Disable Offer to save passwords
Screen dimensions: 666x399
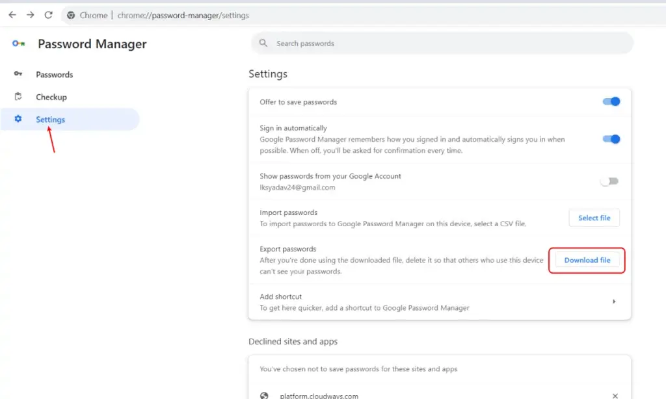[x=611, y=101]
